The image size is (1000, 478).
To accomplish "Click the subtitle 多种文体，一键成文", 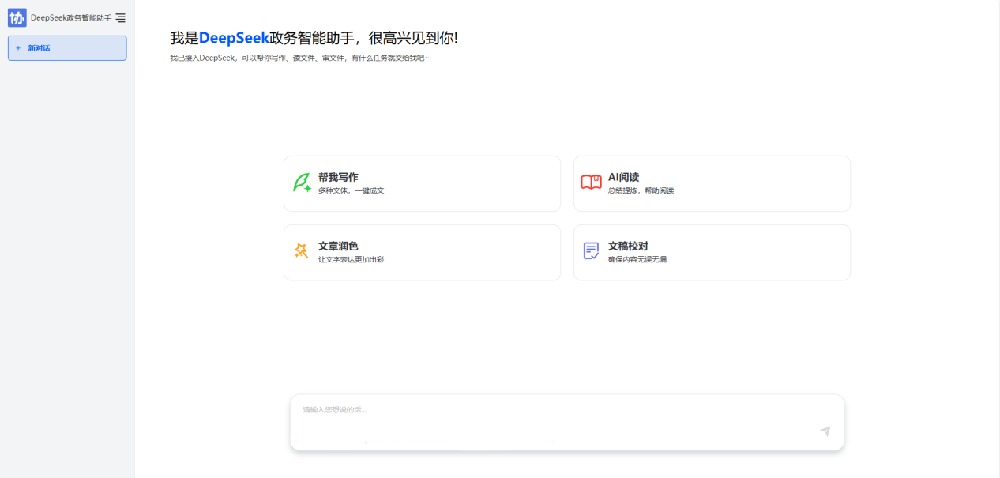I will (x=351, y=190).
